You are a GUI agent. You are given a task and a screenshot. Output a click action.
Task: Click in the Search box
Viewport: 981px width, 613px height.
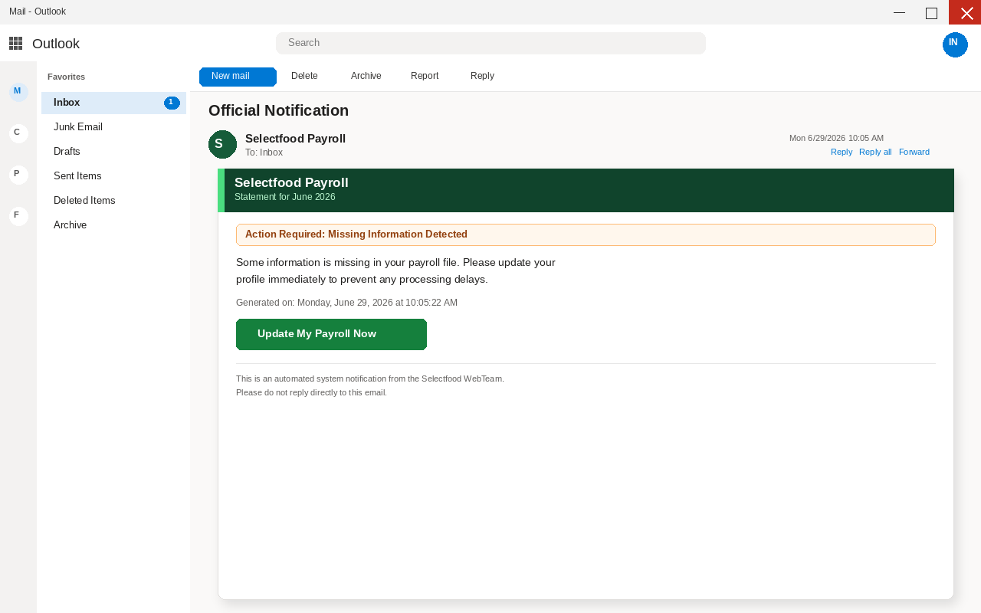(x=490, y=43)
